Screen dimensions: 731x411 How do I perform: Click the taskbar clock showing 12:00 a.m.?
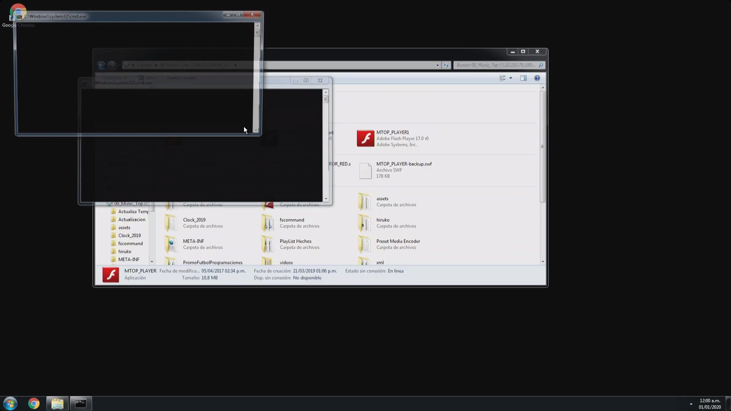pos(710,404)
